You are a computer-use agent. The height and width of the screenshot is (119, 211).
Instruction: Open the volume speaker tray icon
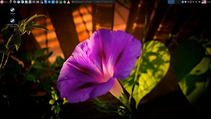[x=199, y=2]
